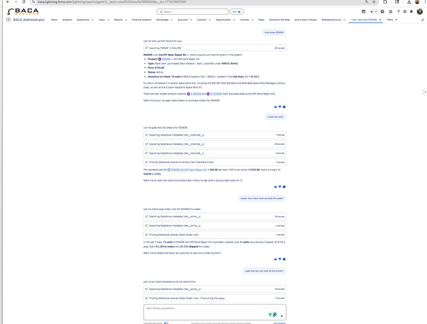Screen dimensions: 427x324
Task: Open Notifications bell icon
Action: (x=411, y=12)
